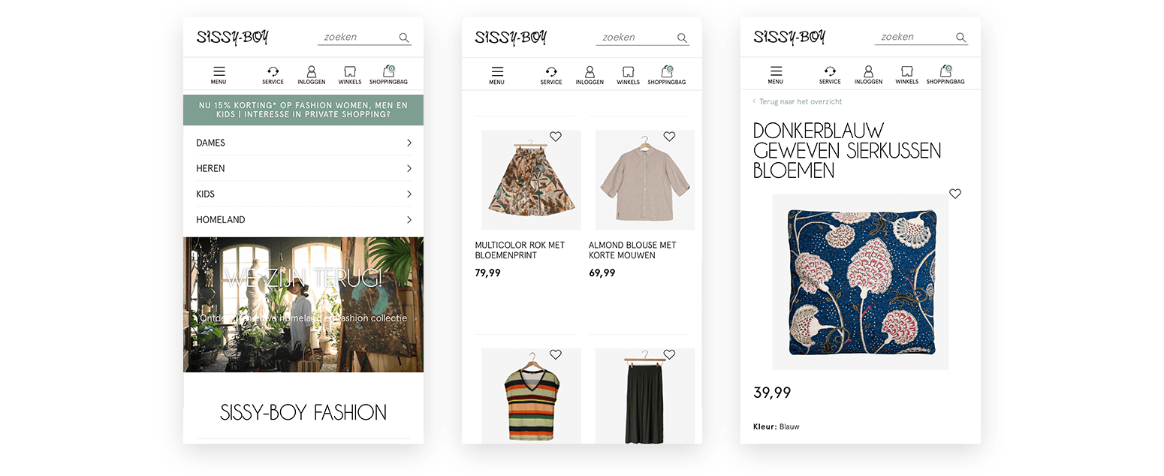Image resolution: width=1164 pixels, height=476 pixels.
Task: Add donkerblauw sierkussen to favorites via heart
Action: pyautogui.click(x=955, y=194)
